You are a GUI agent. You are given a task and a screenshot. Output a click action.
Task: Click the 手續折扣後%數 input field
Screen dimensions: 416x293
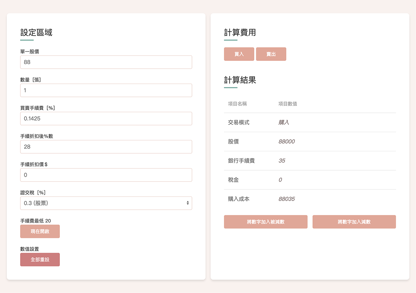106,147
